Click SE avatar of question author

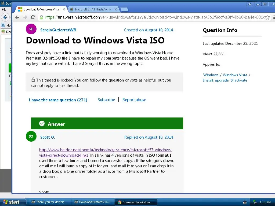coord(31,29)
